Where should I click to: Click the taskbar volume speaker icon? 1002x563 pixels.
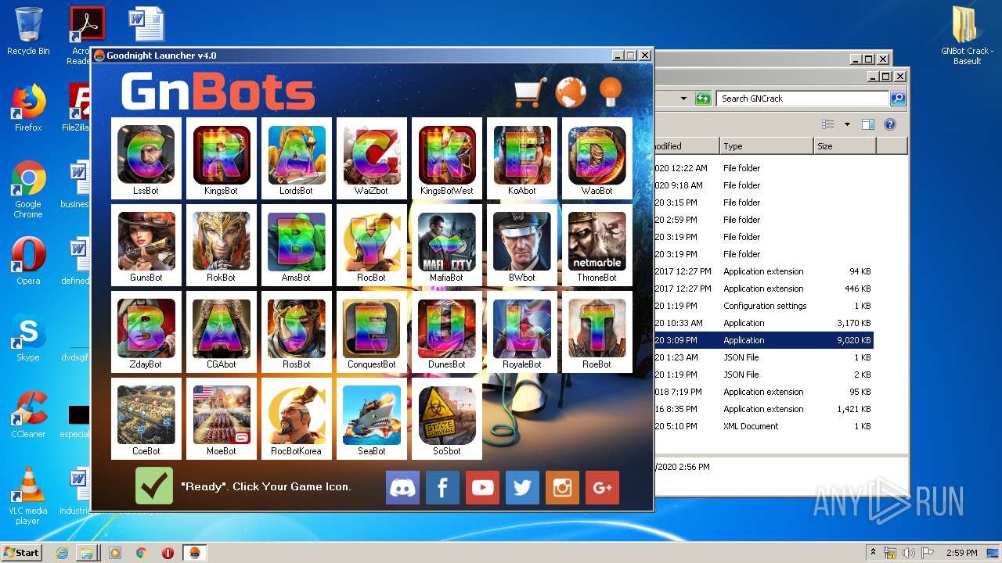pyautogui.click(x=908, y=552)
